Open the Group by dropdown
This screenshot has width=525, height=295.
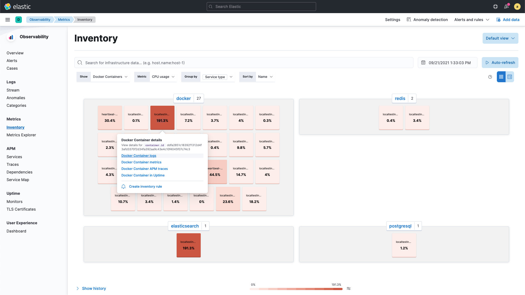click(x=218, y=77)
